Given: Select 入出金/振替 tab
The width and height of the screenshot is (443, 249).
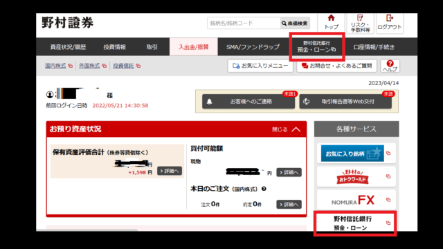Looking at the screenshot, I should (194, 47).
